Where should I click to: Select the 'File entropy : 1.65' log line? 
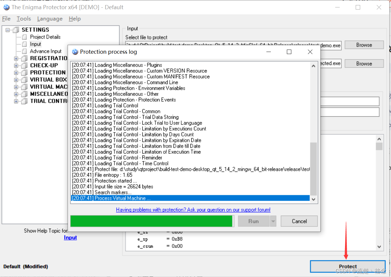click(x=190, y=175)
